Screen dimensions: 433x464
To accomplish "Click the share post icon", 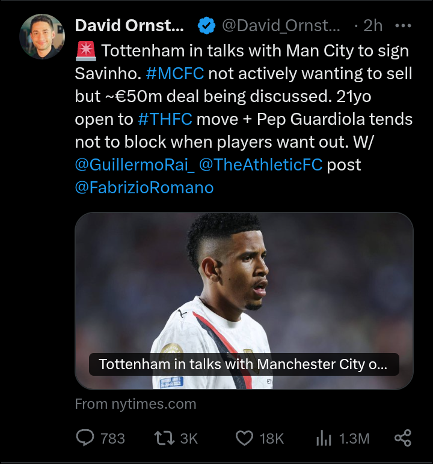I will coord(402,438).
